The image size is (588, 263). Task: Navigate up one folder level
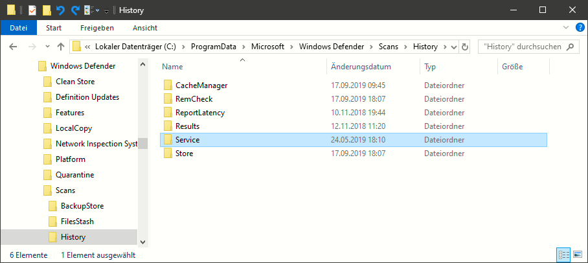click(61, 47)
